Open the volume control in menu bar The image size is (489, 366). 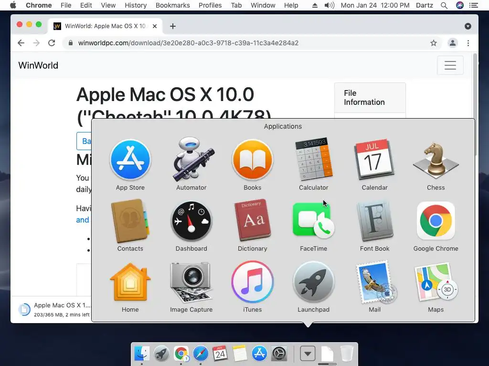(x=329, y=5)
